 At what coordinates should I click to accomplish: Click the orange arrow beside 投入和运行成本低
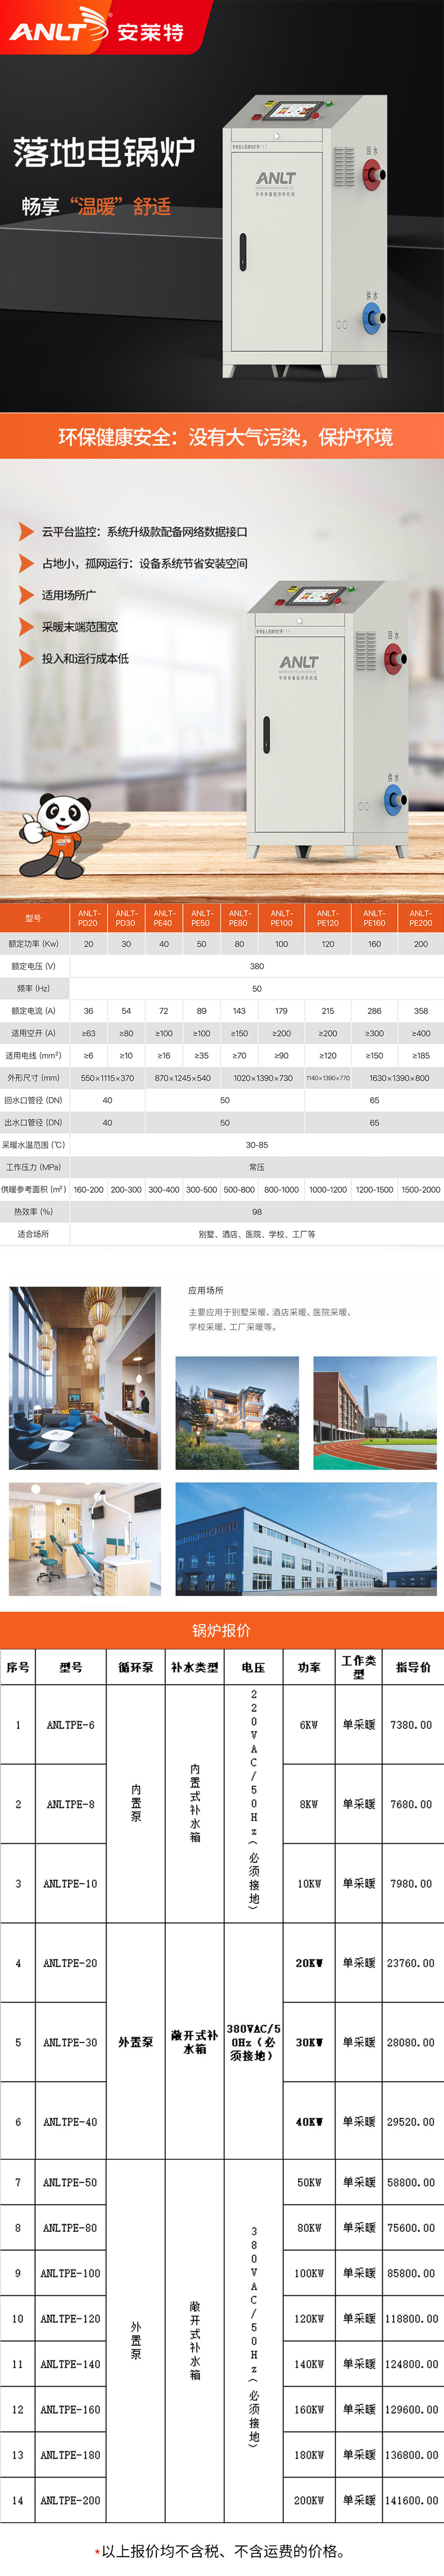click(27, 659)
